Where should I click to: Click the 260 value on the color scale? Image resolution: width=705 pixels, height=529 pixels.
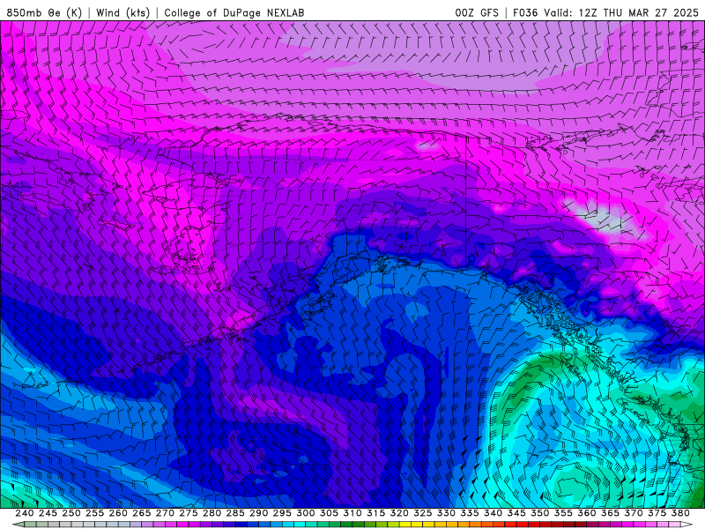coord(118,513)
